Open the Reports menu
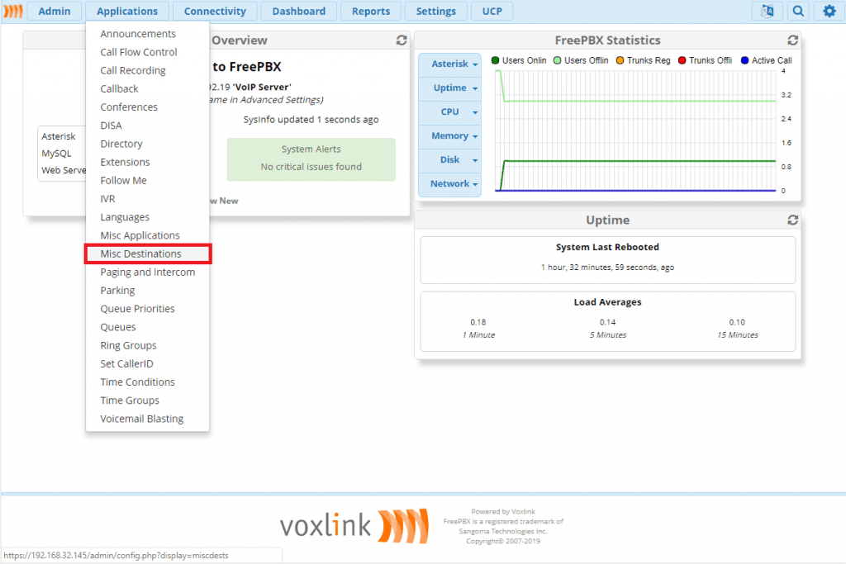This screenshot has height=564, width=846. [371, 11]
